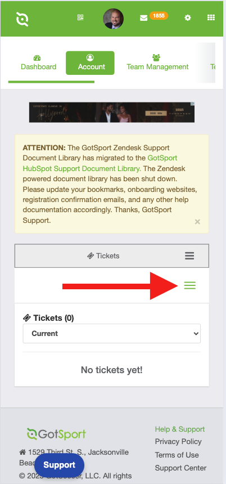The width and height of the screenshot is (226, 484).
Task: Follow GotSport HubSpot Support Document Library link
Action: tap(100, 163)
